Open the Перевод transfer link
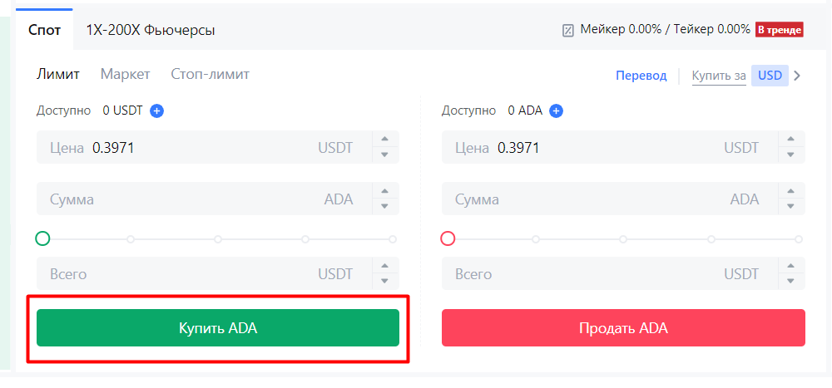The height and width of the screenshot is (388, 832). pyautogui.click(x=641, y=76)
